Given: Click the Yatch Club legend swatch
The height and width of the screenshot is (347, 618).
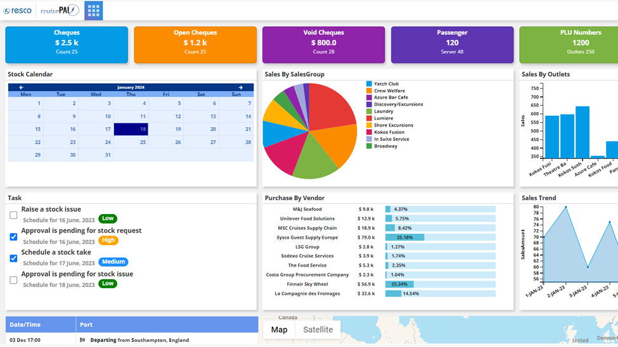Looking at the screenshot, I should 369,84.
